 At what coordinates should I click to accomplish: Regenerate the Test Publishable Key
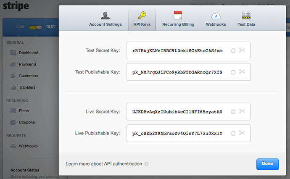point(233,72)
